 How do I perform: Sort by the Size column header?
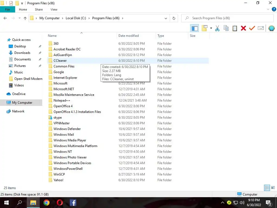point(193,36)
